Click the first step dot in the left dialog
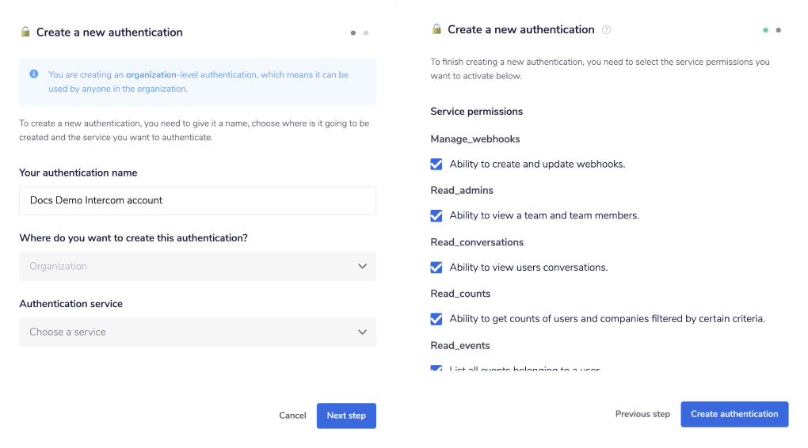808x448 pixels. click(353, 33)
